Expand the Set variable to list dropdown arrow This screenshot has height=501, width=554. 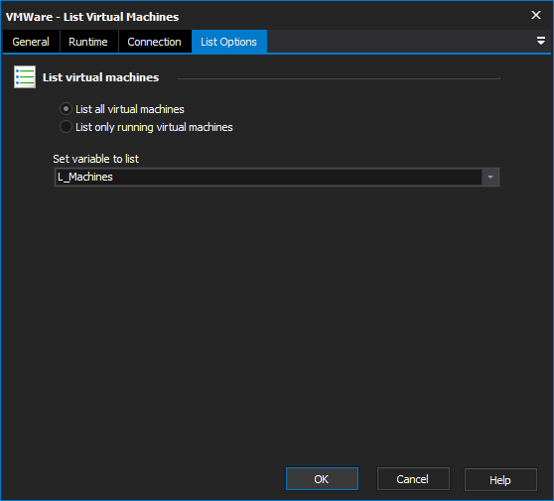click(490, 177)
